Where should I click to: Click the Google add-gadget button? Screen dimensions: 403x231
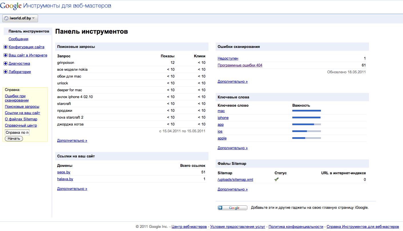click(x=233, y=208)
